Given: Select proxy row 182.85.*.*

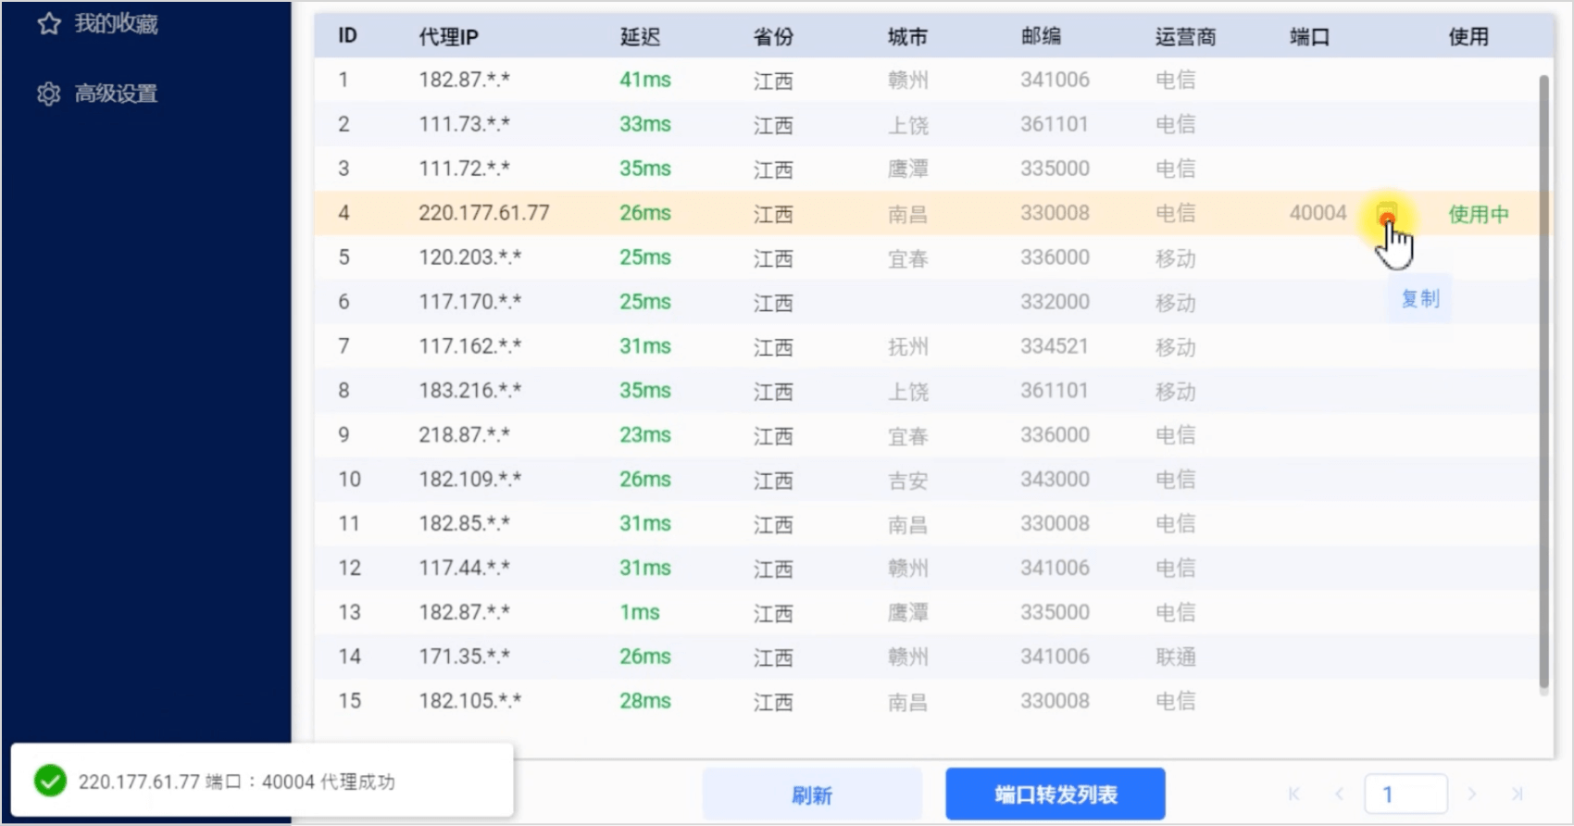Looking at the screenshot, I should (x=926, y=524).
